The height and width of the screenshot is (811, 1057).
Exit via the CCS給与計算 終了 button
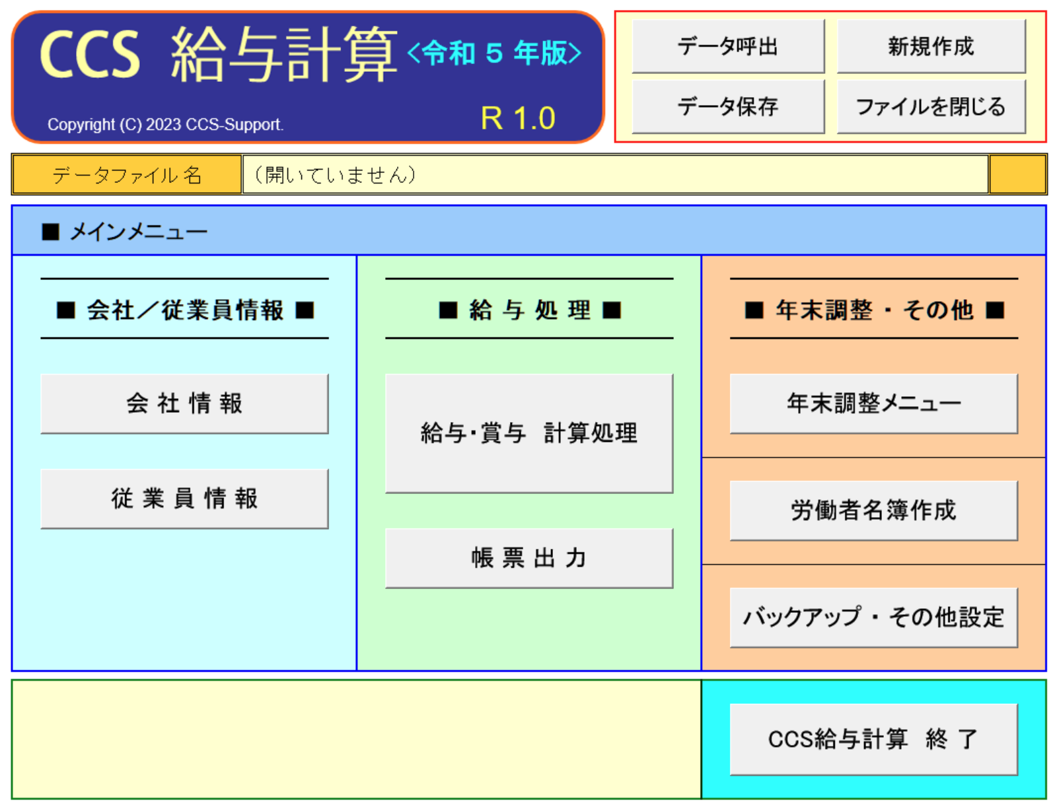point(873,739)
